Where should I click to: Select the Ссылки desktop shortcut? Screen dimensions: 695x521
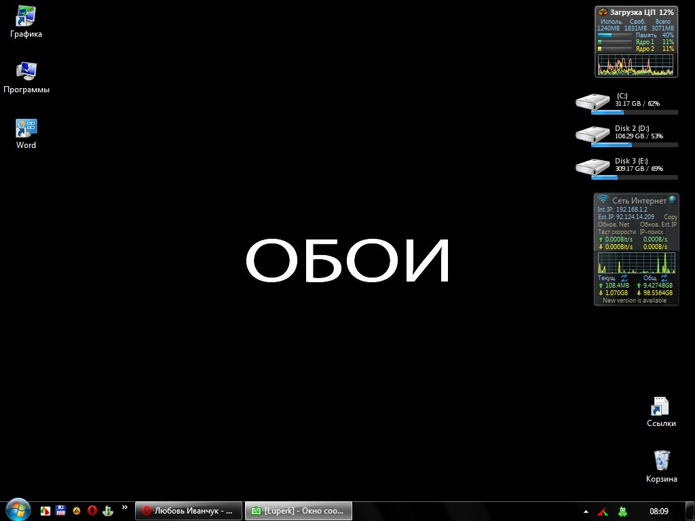[660, 410]
